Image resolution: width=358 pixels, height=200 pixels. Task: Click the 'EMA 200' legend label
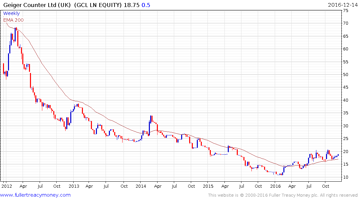pos(13,20)
